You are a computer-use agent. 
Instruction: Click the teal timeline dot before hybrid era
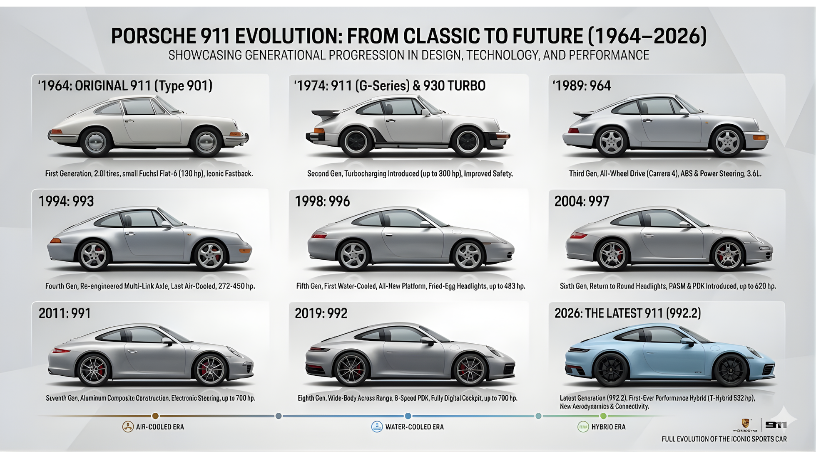538,416
